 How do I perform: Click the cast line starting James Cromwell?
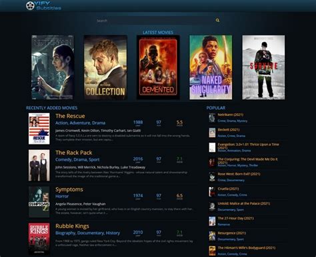pyautogui.click(x=98, y=130)
